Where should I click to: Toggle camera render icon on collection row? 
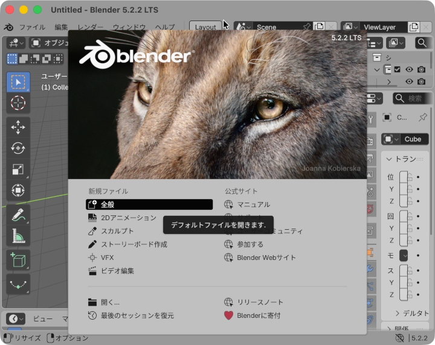click(x=422, y=69)
